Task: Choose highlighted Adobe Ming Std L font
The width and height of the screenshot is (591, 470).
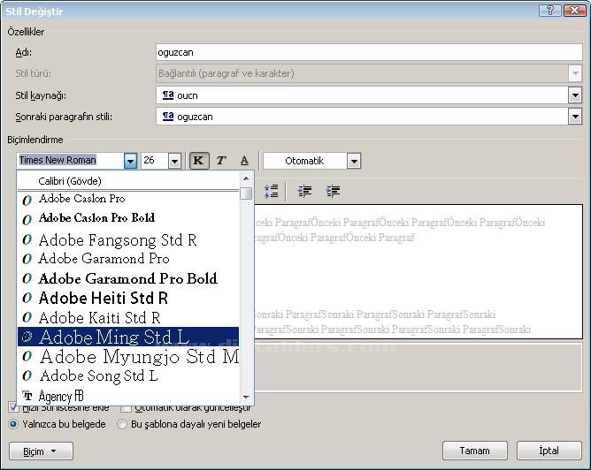Action: (128, 337)
